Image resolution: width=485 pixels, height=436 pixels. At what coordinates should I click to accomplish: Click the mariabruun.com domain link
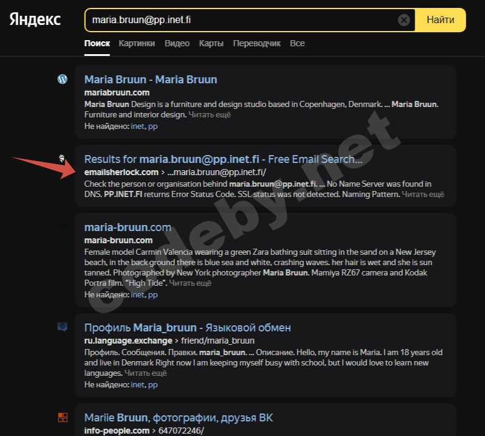pos(117,92)
